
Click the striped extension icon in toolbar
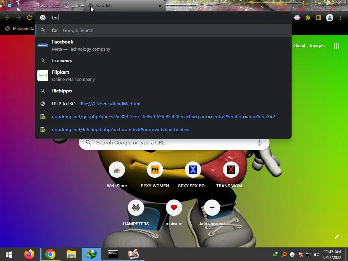point(297,18)
